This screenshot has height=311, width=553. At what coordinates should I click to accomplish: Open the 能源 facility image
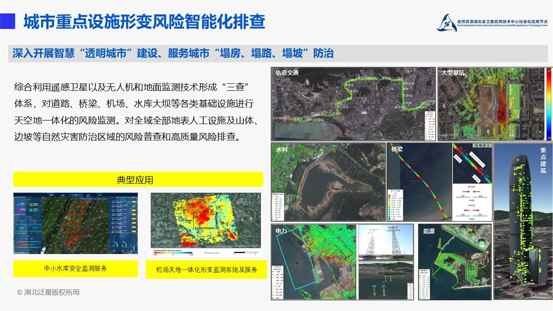click(x=455, y=262)
